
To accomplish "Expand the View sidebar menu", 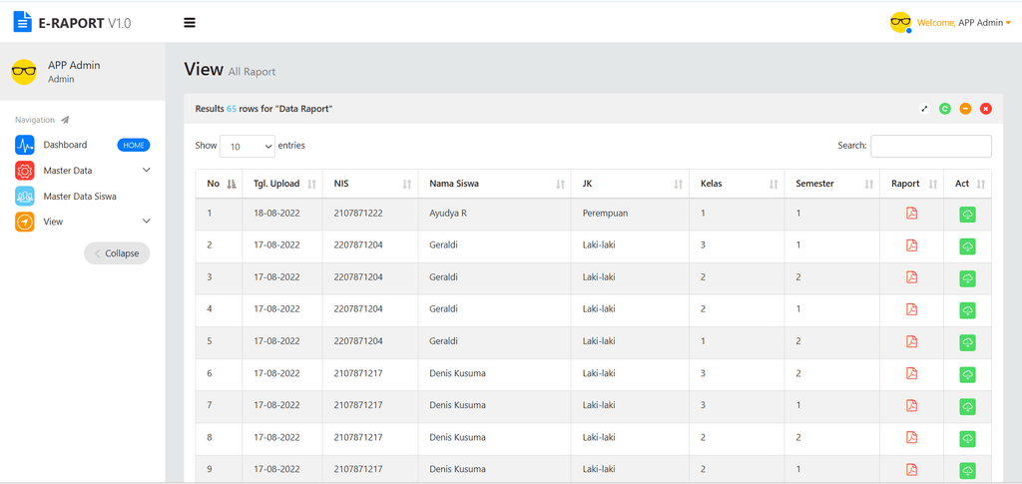I will pyautogui.click(x=83, y=222).
